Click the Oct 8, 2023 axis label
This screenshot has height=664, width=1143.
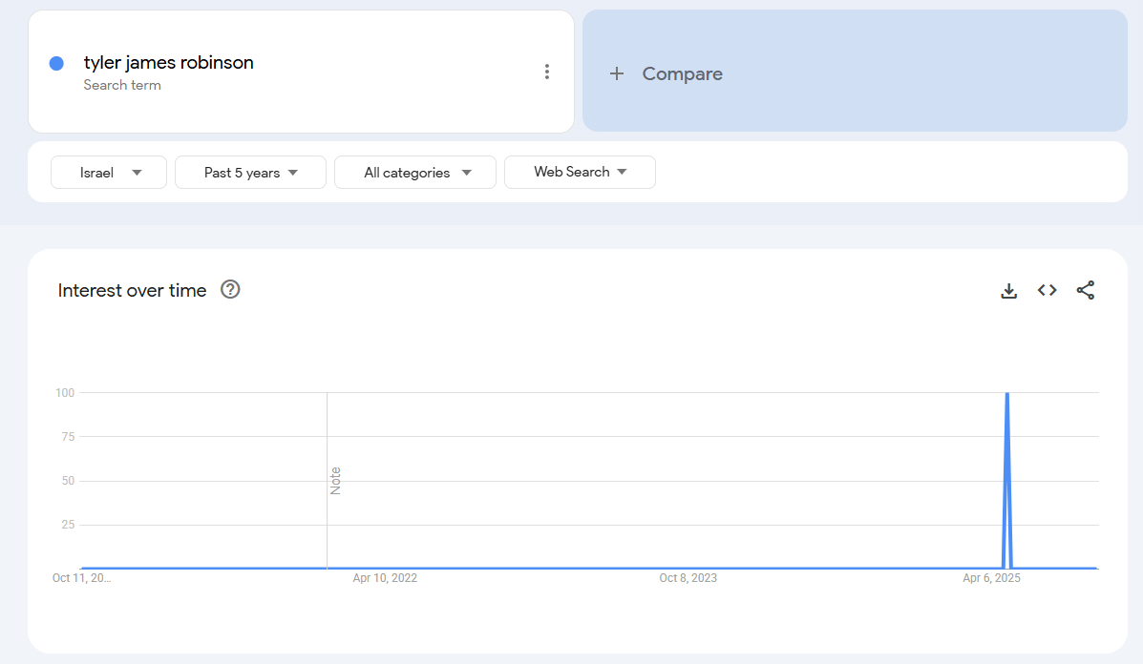click(688, 578)
